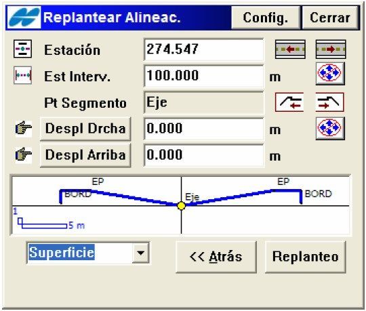Screen dimensions: 366x311
Task: Click the Estación input field
Action: (x=204, y=49)
